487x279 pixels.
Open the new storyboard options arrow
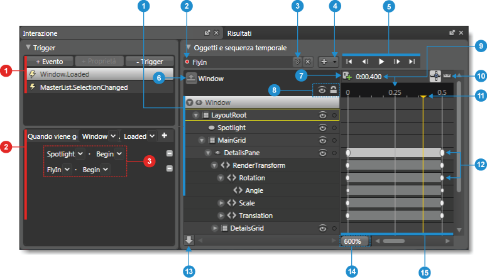tap(334, 62)
